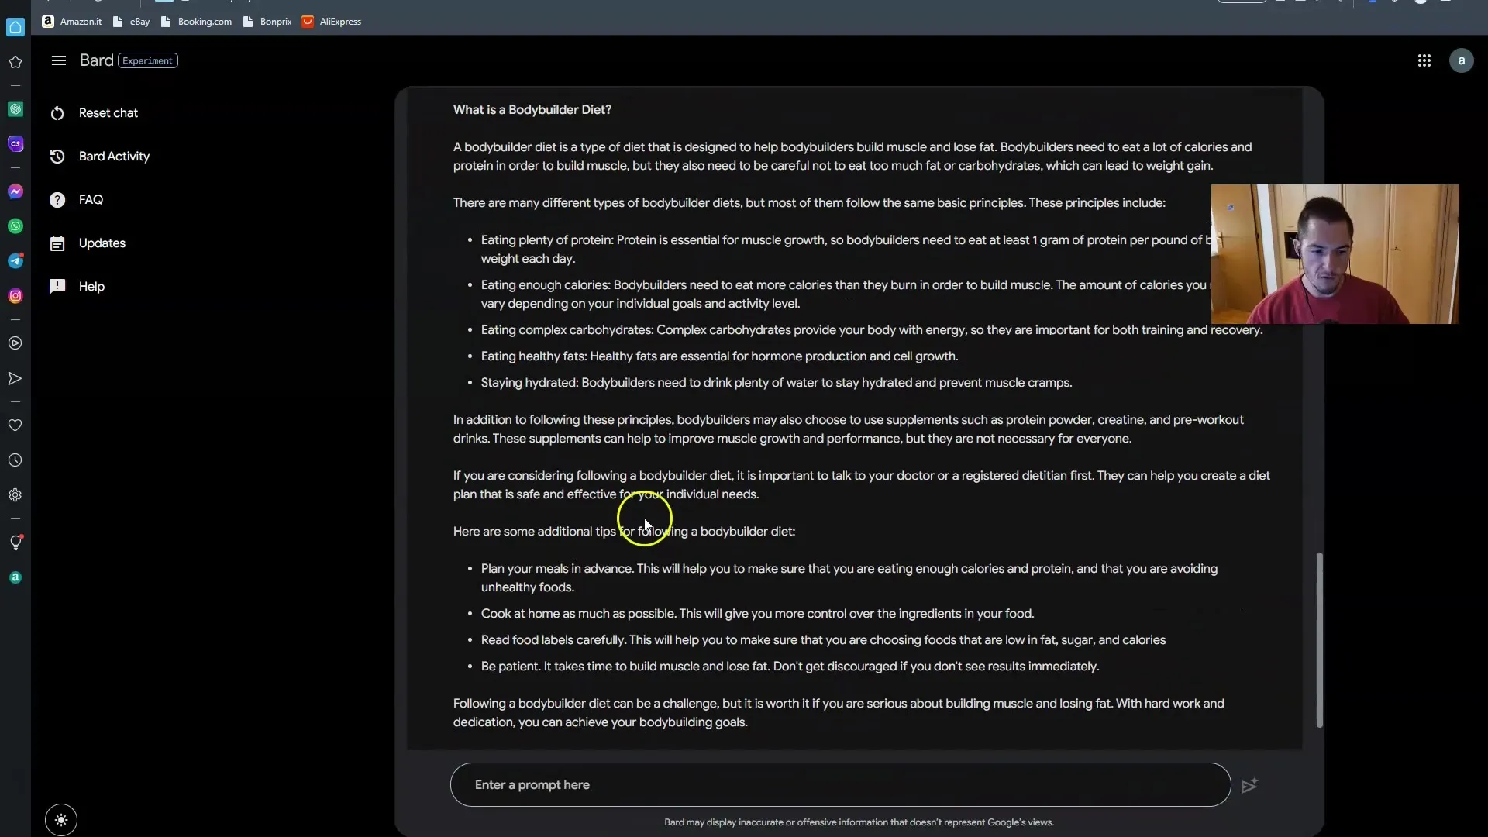Viewport: 1488px width, 837px height.
Task: Click the Bard account avatar icon
Action: (x=1462, y=59)
